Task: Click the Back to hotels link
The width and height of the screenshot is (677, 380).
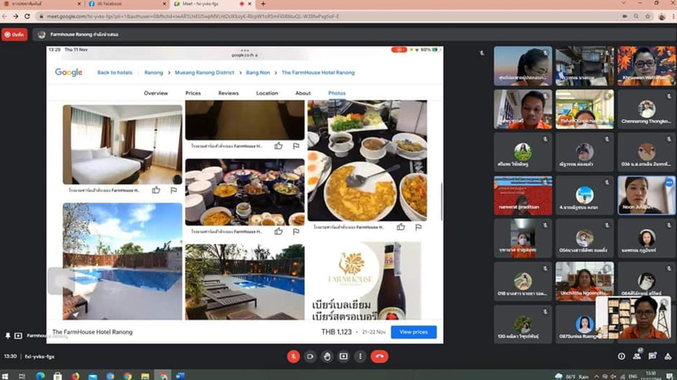Action: (x=115, y=72)
